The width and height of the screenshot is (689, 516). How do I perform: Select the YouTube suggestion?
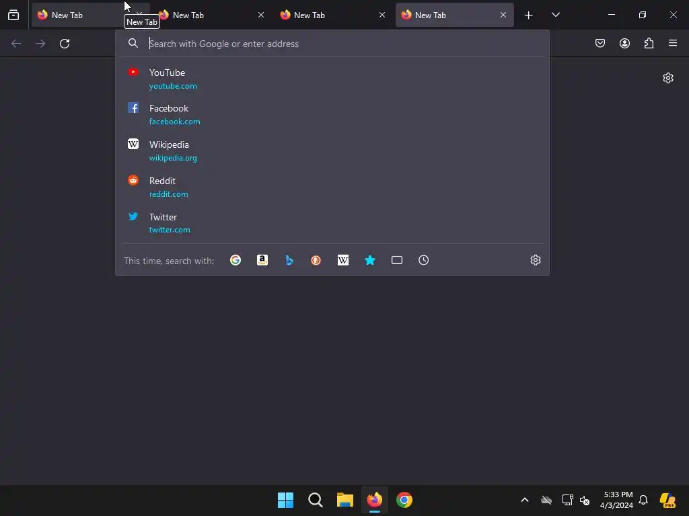[x=332, y=79]
